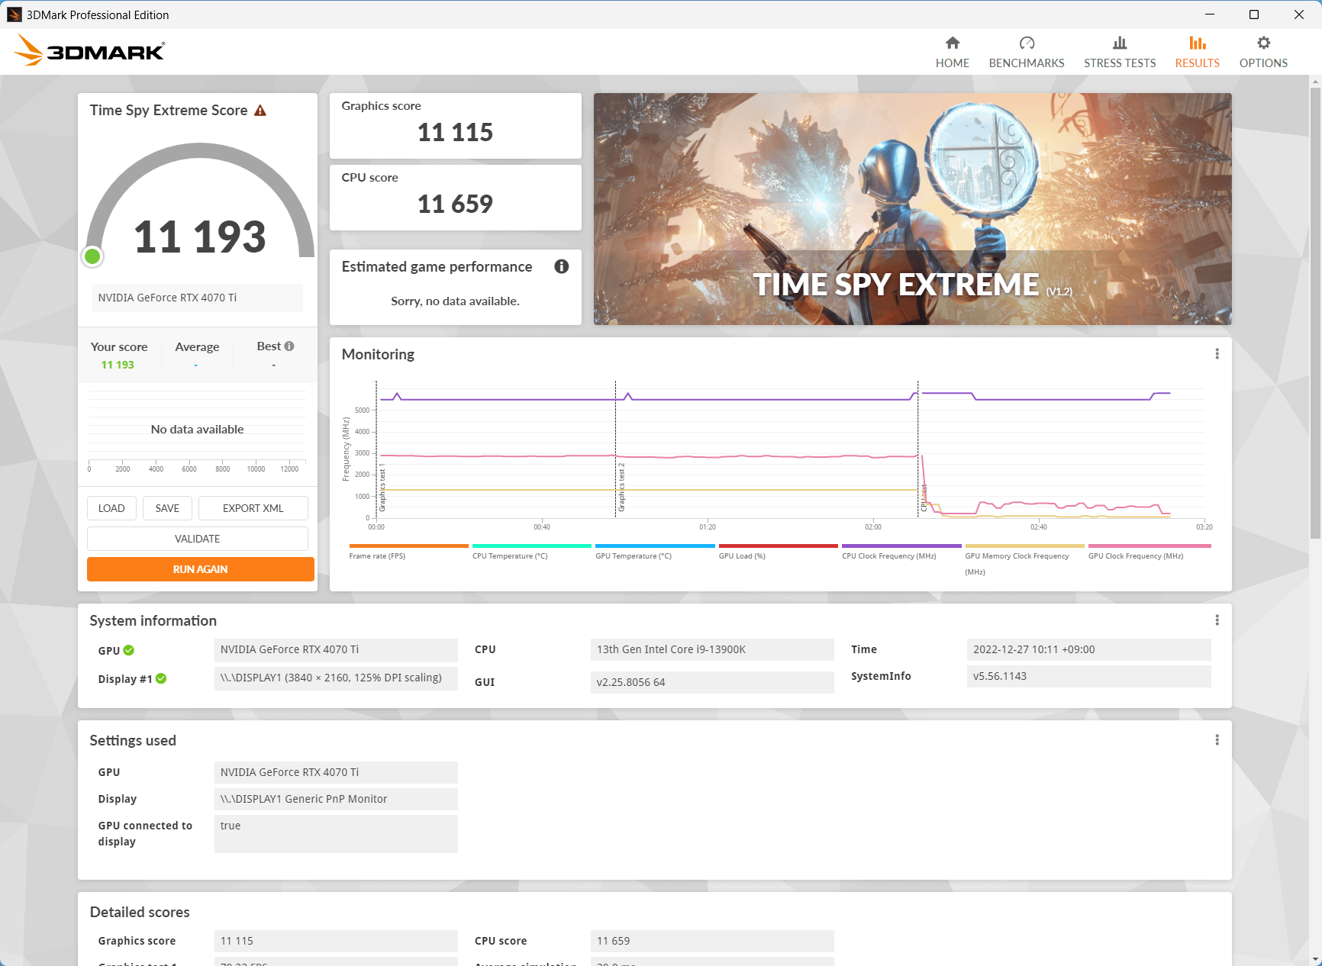Click the warning triangle beside Time Spy Extreme Score
This screenshot has height=966, width=1322.
260,111
